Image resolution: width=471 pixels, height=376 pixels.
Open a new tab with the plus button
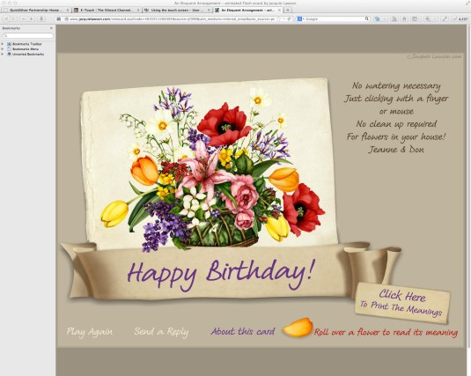288,10
